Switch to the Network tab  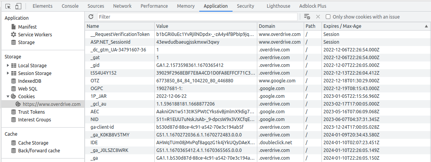122,6
